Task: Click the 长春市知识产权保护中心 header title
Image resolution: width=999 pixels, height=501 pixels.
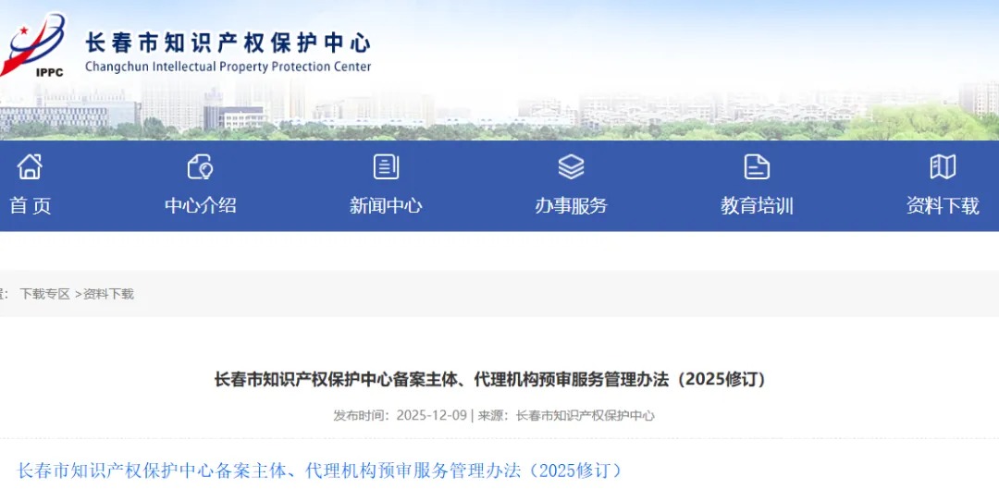Action: [228, 43]
